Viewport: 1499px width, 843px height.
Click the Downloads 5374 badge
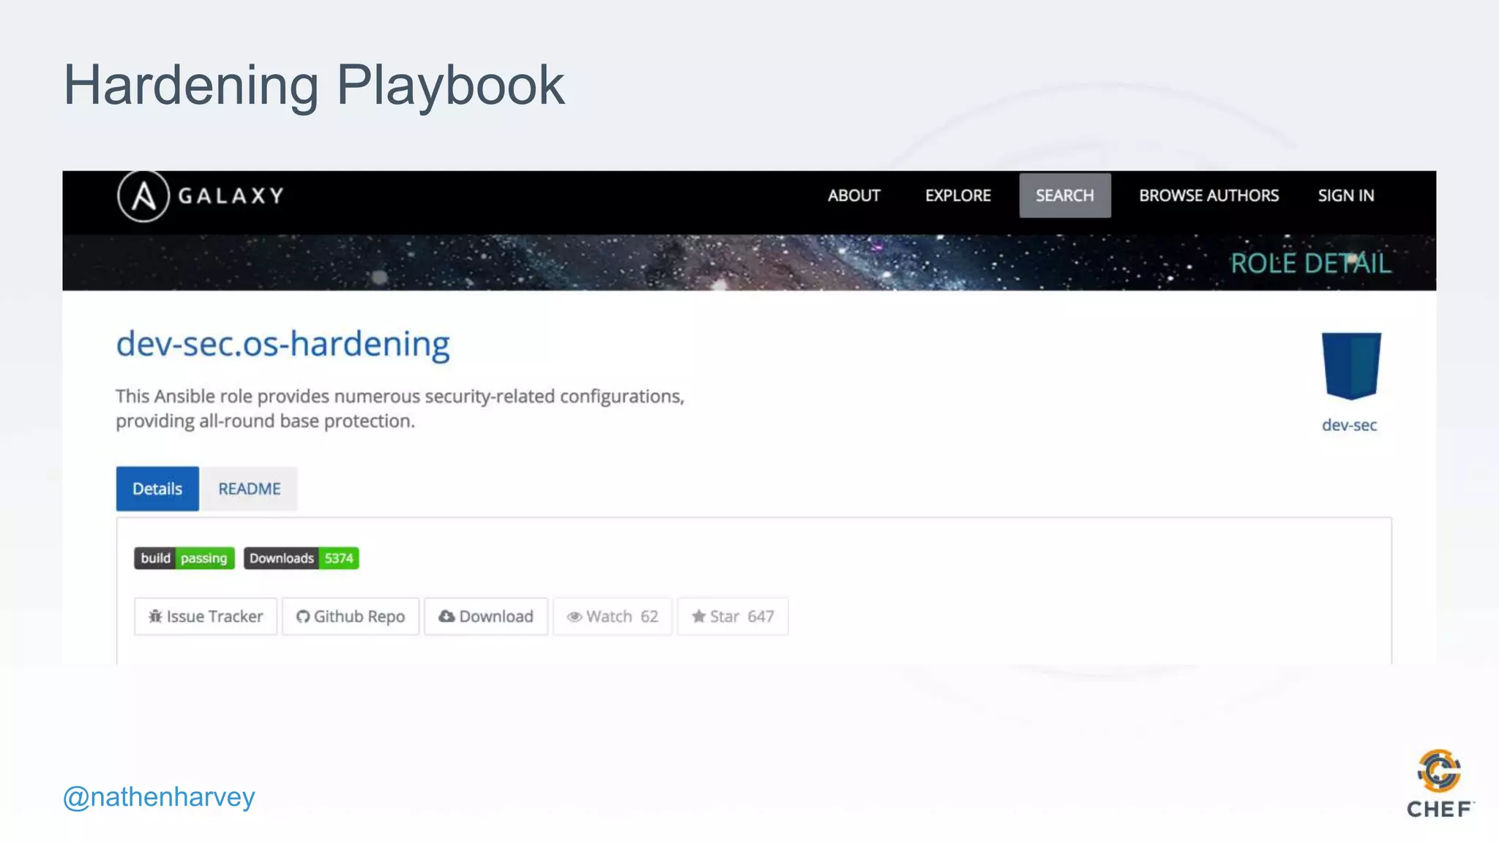[302, 558]
